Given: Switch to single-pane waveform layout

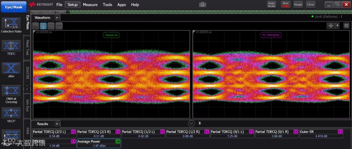Looking at the screenshot, I should click(x=35, y=26).
